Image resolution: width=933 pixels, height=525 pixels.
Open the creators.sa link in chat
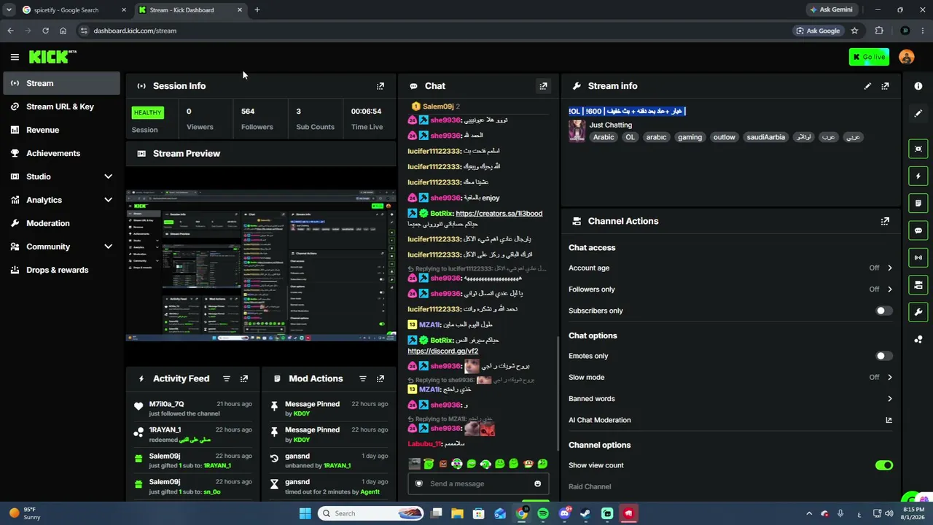pyautogui.click(x=499, y=214)
